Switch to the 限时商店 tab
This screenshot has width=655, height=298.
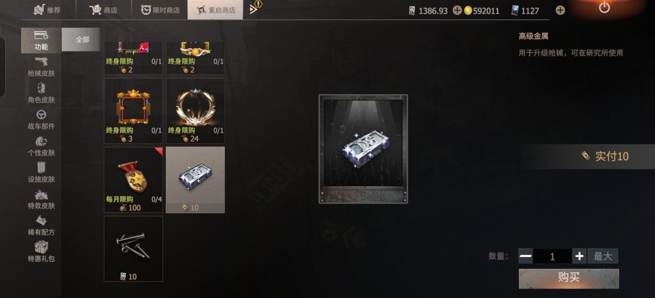pyautogui.click(x=160, y=10)
